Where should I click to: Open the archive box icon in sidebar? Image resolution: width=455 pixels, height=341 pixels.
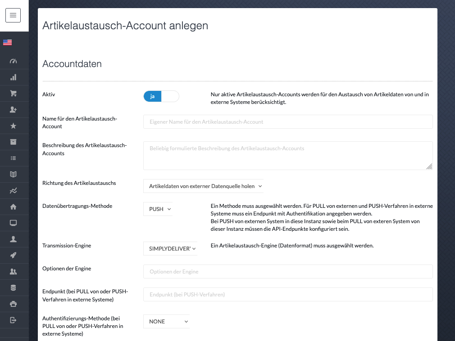(14, 142)
